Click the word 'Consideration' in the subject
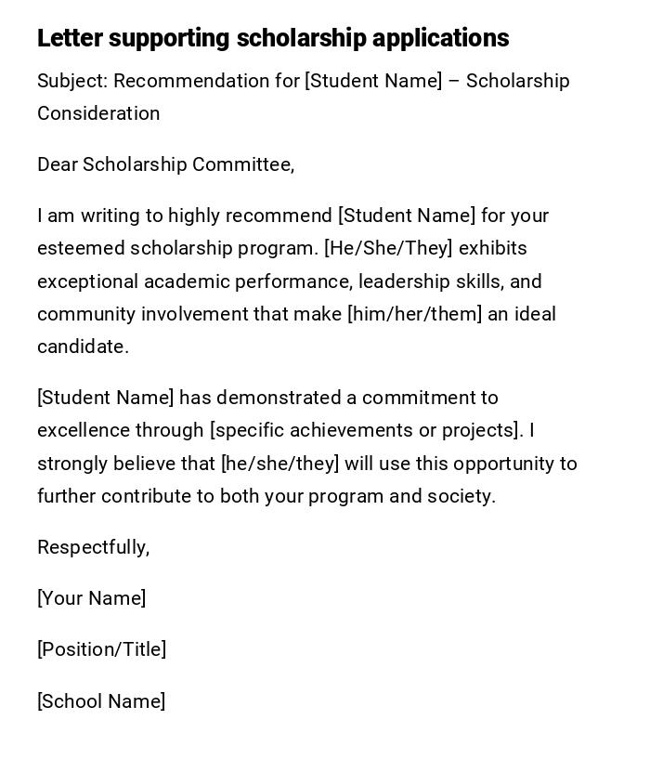Viewport: 650px width, 759px height. tap(98, 114)
